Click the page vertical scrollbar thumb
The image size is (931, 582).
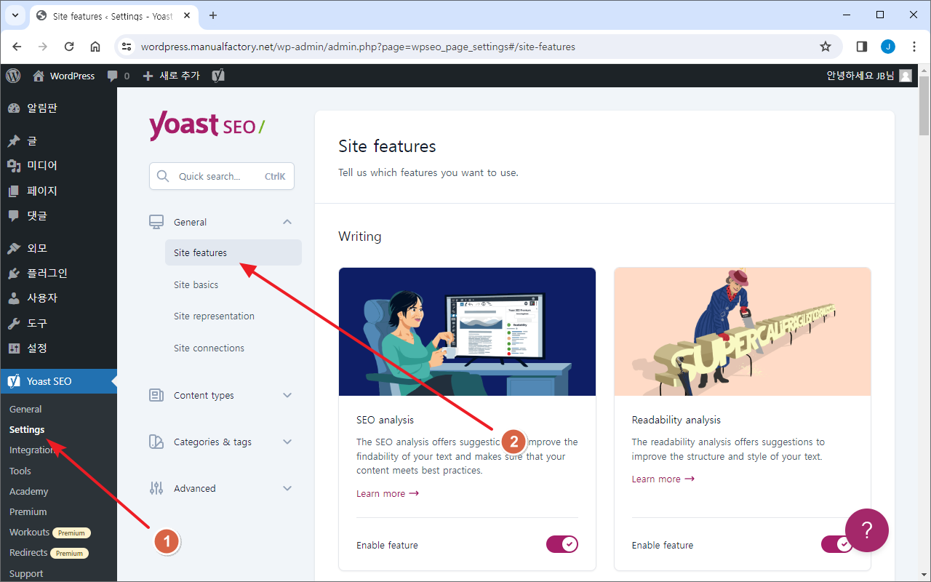tap(924, 105)
